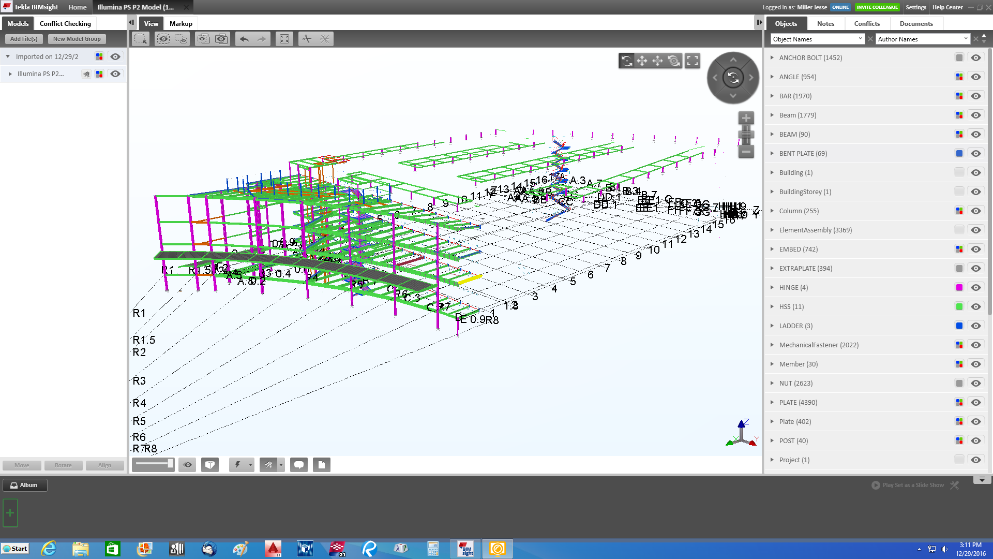
Task: Collapse the right Objects panel
Action: tap(759, 23)
